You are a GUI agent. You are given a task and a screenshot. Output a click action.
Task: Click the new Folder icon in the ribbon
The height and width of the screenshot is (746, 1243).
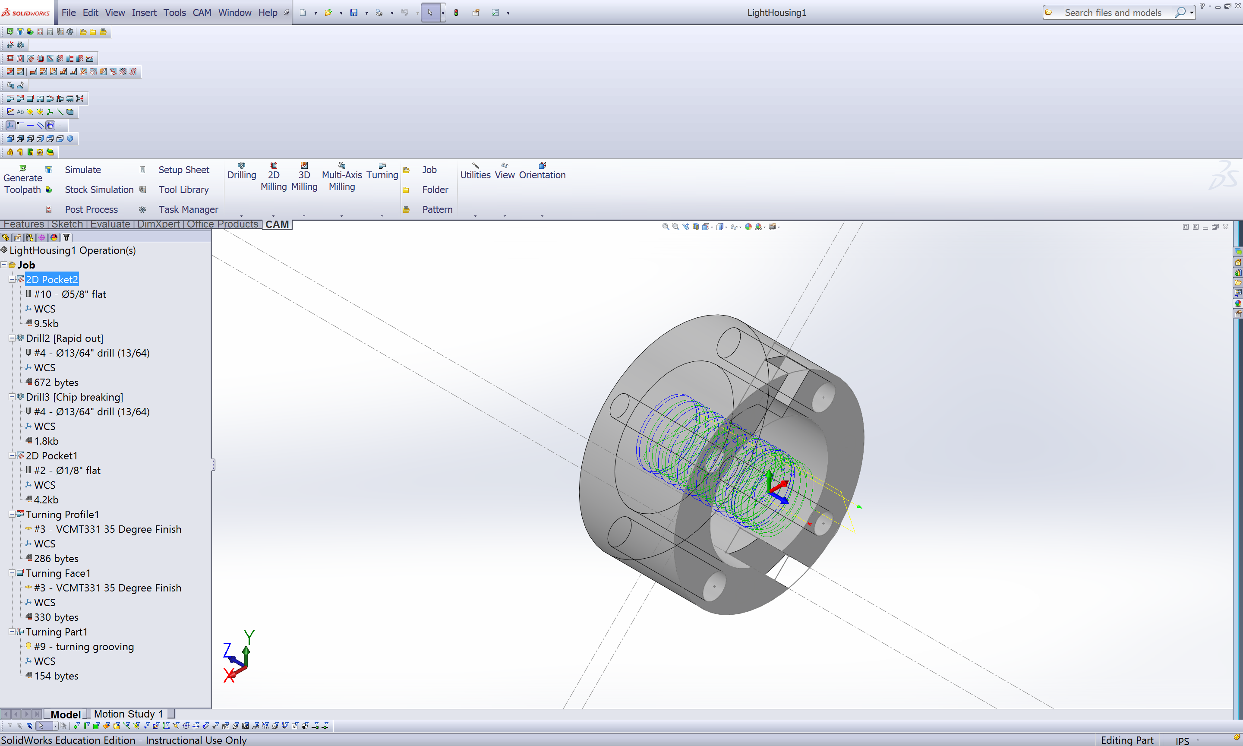coord(406,190)
